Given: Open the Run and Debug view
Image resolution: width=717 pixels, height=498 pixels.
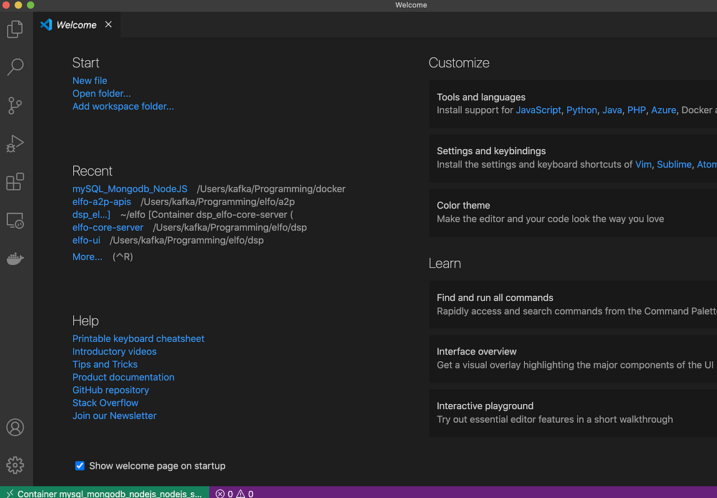Looking at the screenshot, I should coord(15,143).
